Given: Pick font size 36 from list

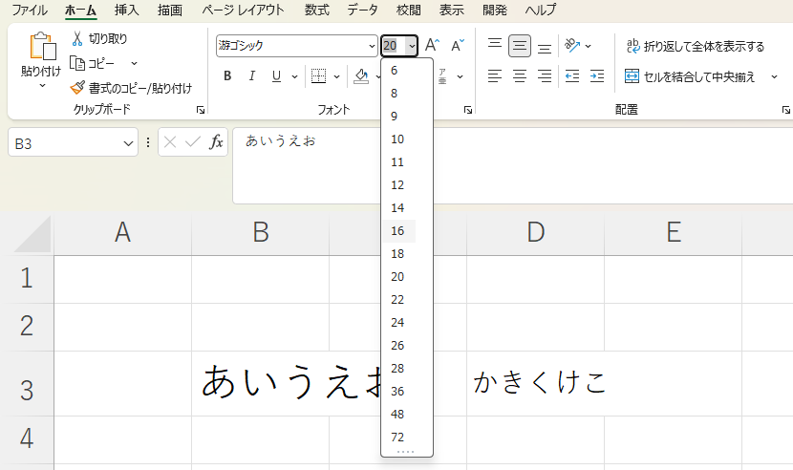Looking at the screenshot, I should pos(399,392).
